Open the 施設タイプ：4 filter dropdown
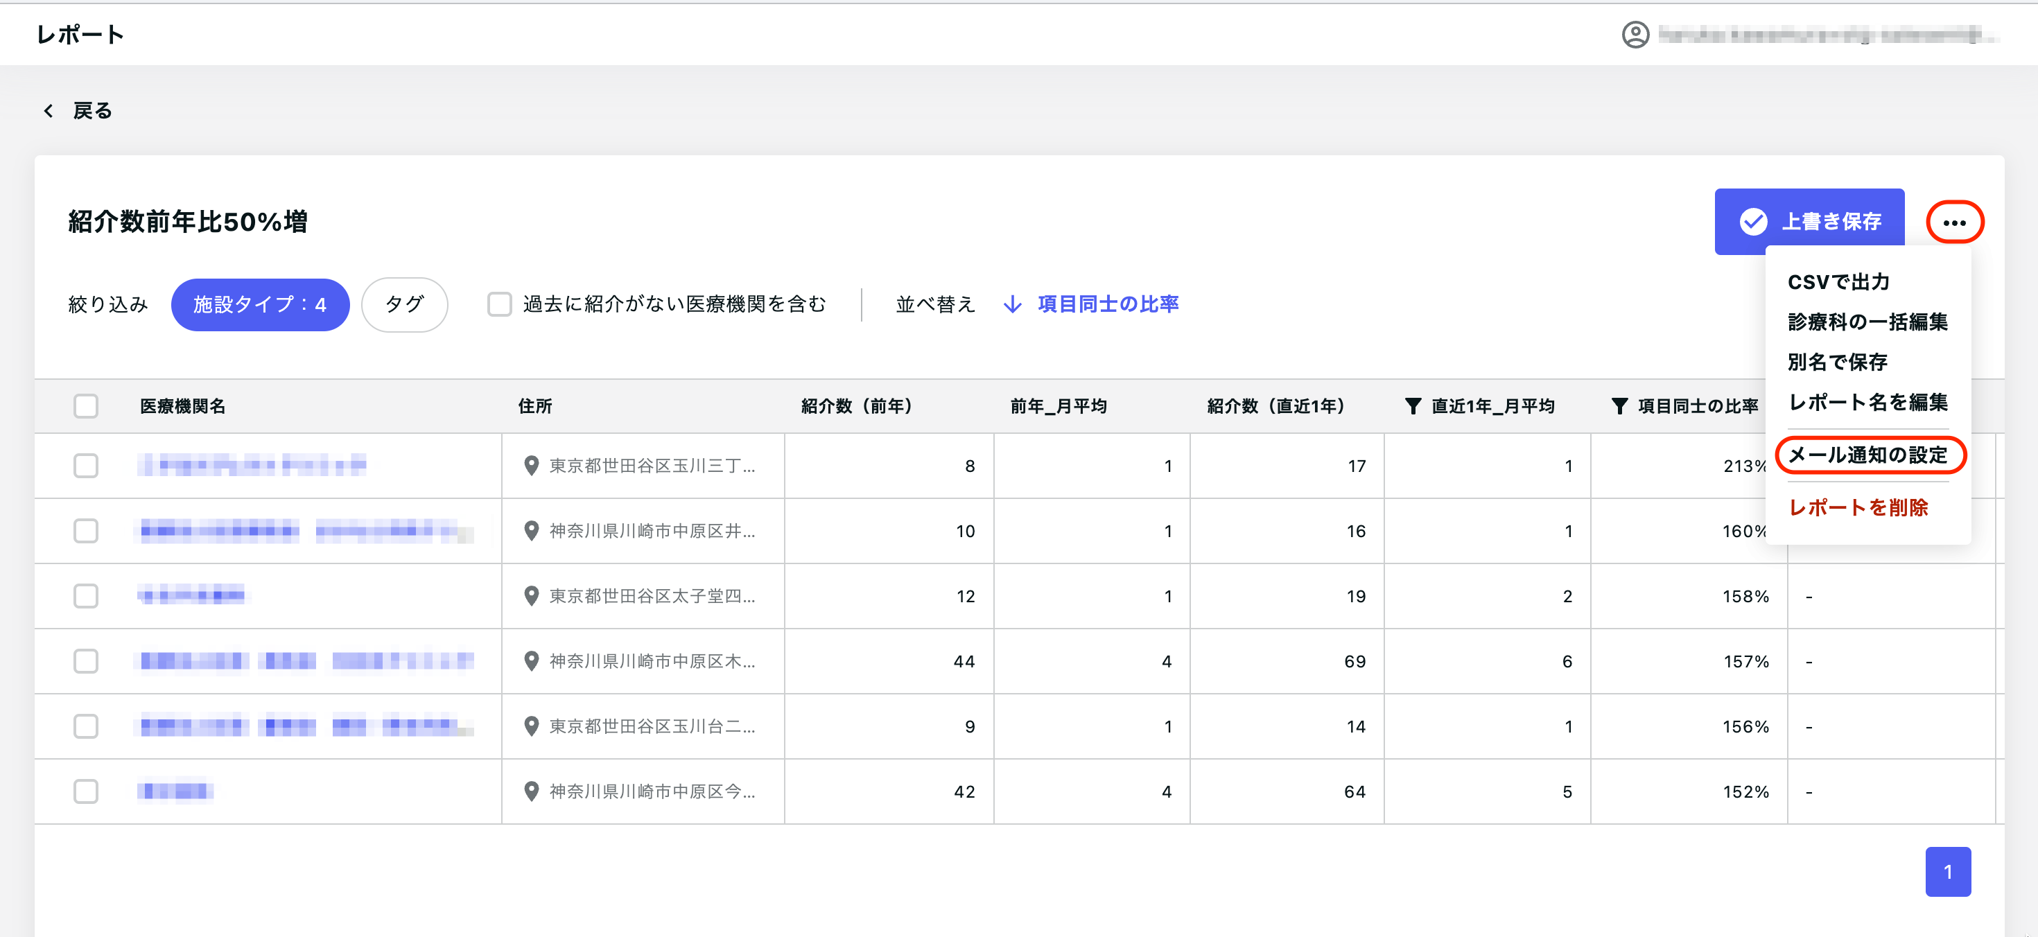 tap(260, 304)
